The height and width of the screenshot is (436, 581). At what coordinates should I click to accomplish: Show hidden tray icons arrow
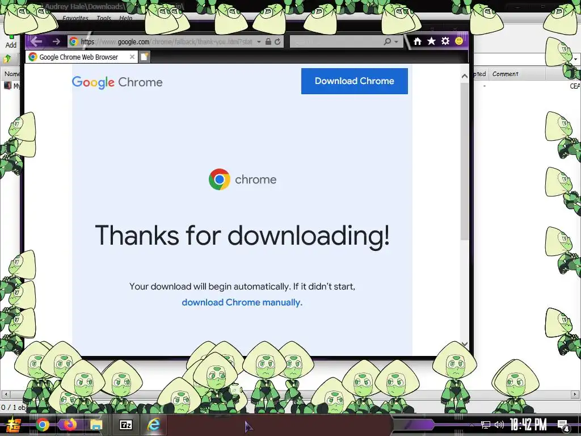click(471, 425)
